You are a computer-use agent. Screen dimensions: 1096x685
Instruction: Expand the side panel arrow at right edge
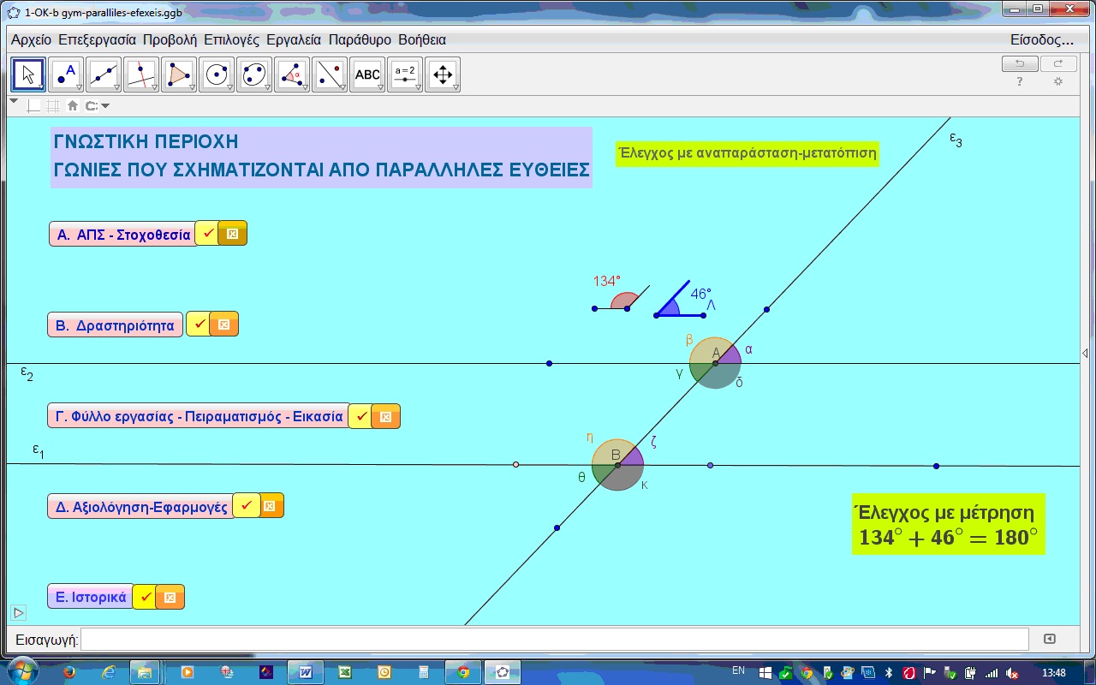click(x=1086, y=353)
